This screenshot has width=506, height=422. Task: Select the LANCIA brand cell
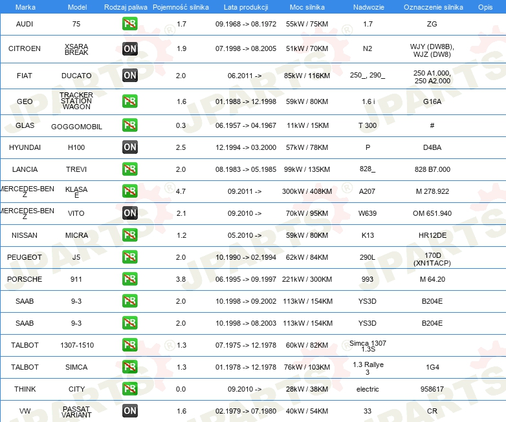[25, 169]
